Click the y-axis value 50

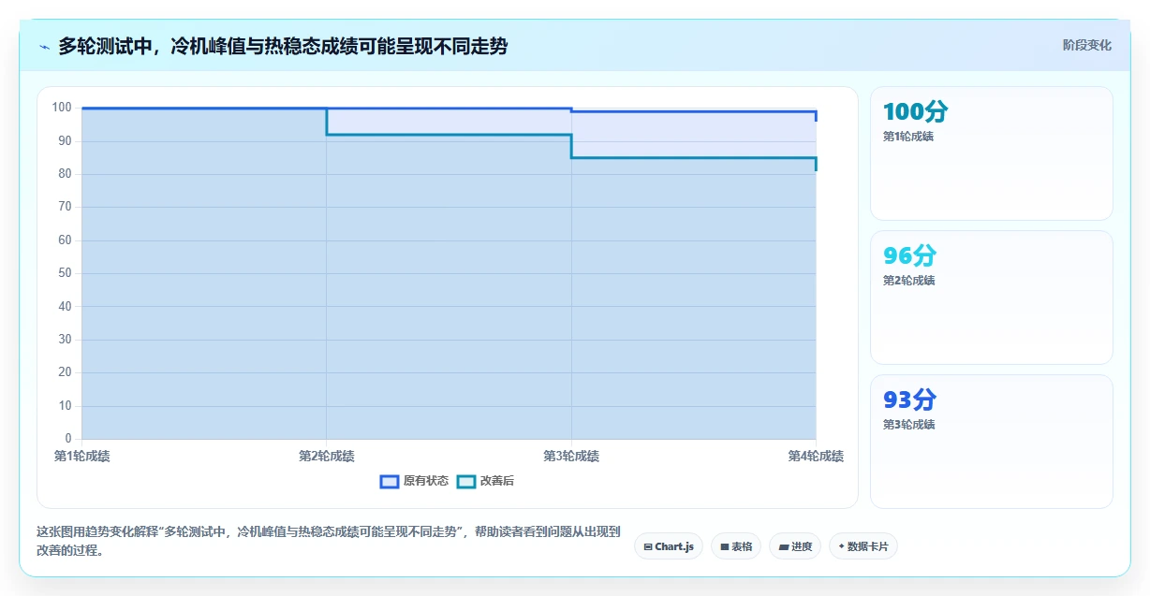(65, 273)
